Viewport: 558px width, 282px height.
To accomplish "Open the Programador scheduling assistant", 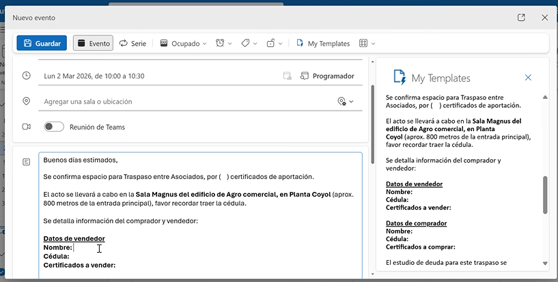I will (x=327, y=76).
